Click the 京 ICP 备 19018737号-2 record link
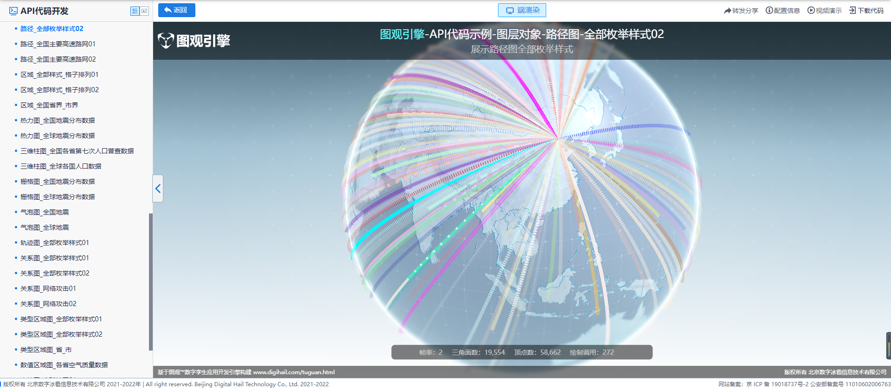This screenshot has height=389, width=891. pos(777,384)
